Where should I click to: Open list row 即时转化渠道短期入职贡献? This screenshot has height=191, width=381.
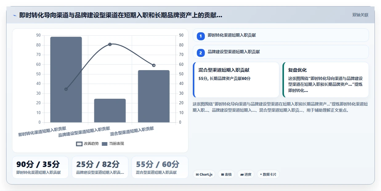point(281,35)
